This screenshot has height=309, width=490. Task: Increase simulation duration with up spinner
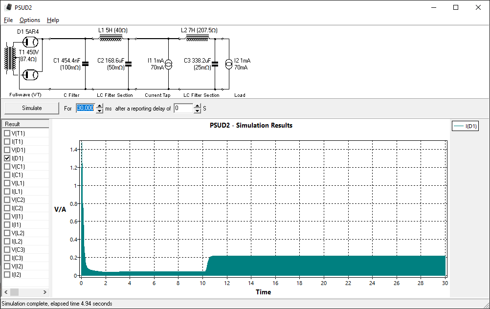(x=99, y=106)
